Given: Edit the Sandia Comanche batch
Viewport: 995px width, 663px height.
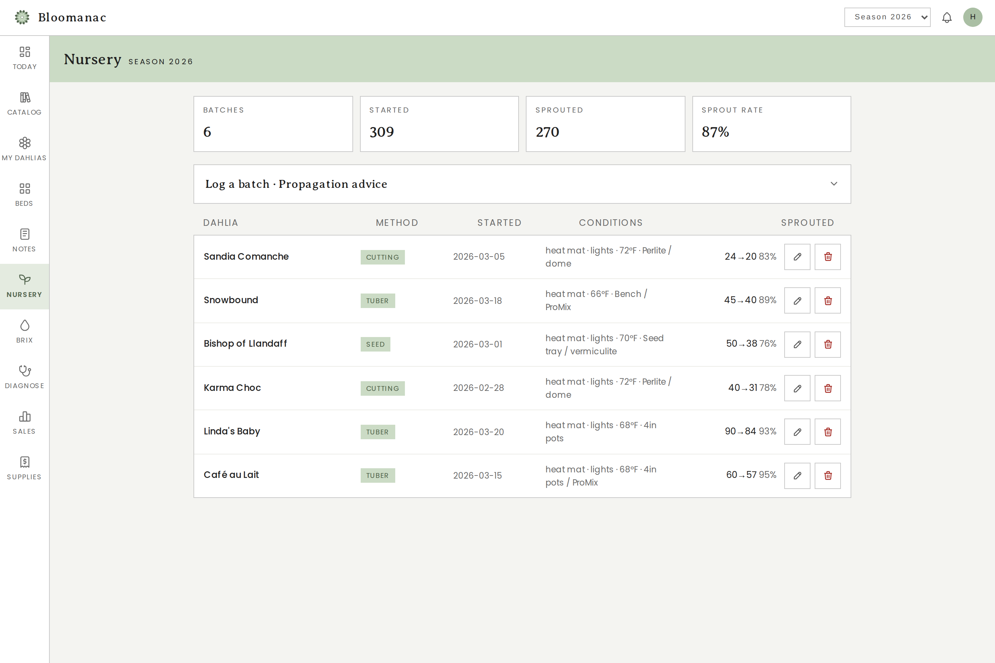Looking at the screenshot, I should (x=797, y=257).
